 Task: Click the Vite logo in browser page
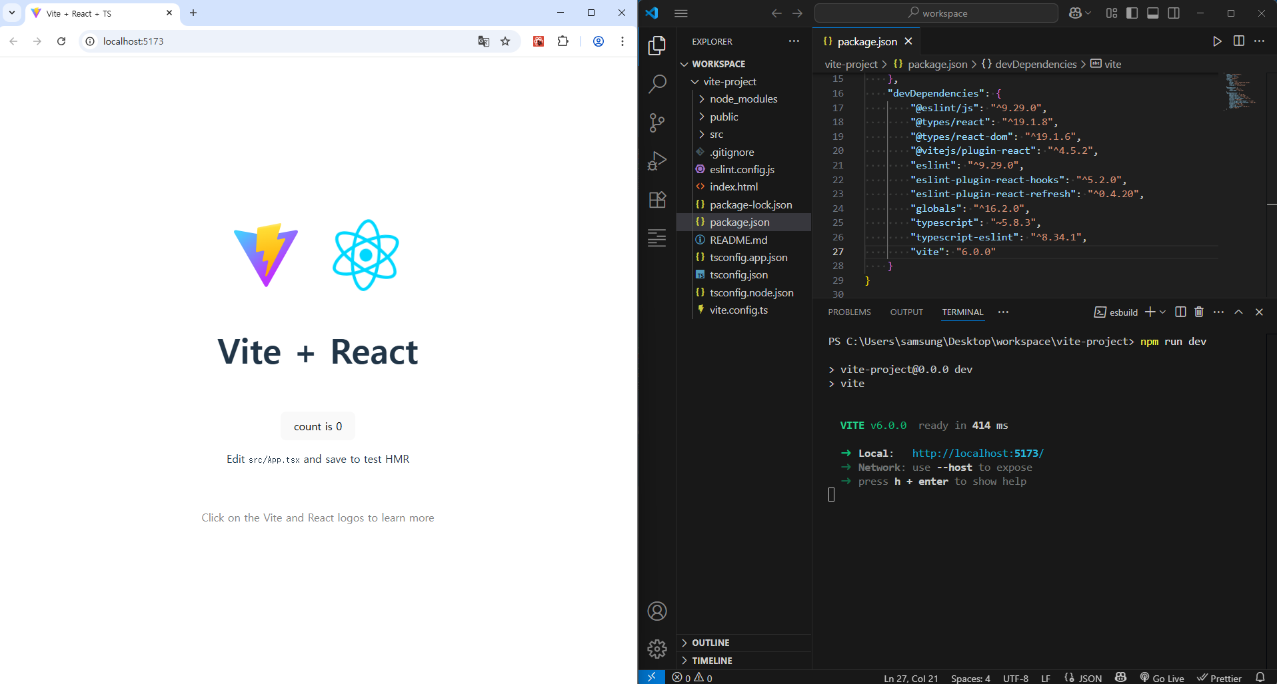pyautogui.click(x=266, y=255)
